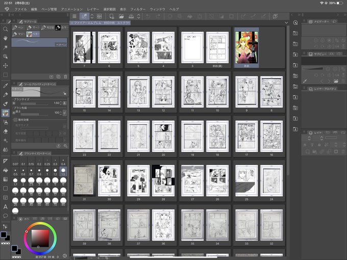The height and width of the screenshot is (260, 347).
Task: Click brush size value stepper arrows
Action: pyautogui.click(x=61, y=103)
